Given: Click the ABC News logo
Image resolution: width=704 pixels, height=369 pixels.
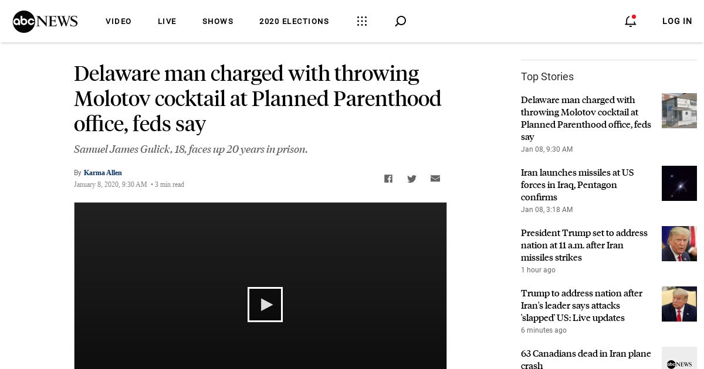Looking at the screenshot, I should (x=45, y=22).
